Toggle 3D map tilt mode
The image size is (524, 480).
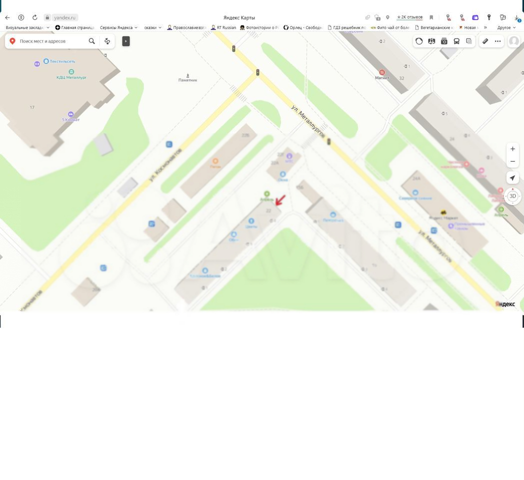coord(512,196)
